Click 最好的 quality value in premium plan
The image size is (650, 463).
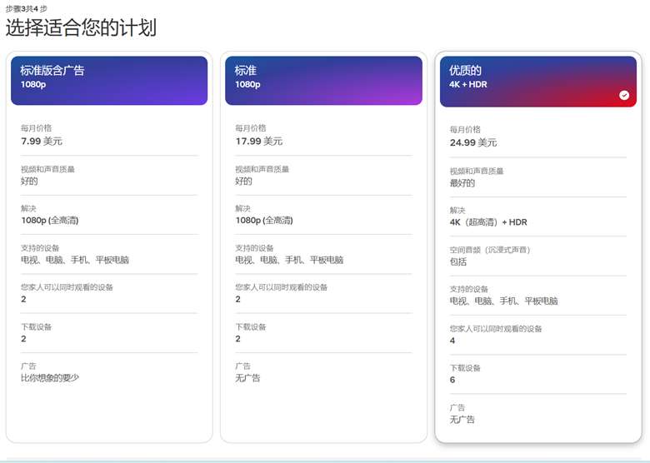(462, 183)
